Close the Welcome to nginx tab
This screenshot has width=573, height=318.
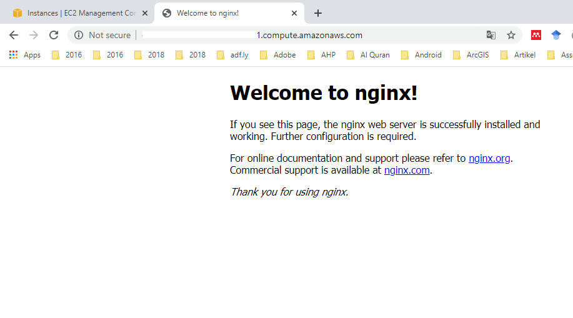(x=294, y=13)
